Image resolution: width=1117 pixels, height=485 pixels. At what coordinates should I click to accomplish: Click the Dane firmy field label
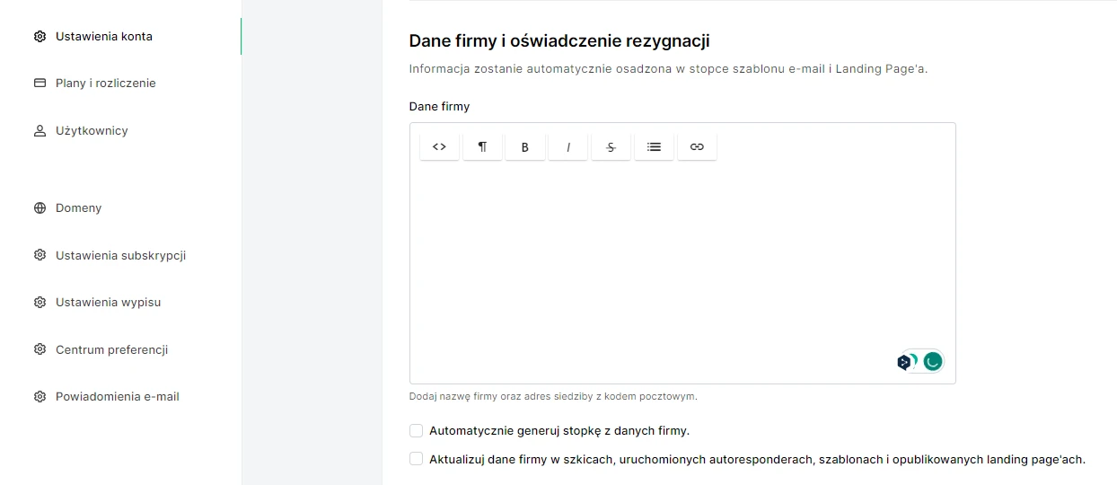(439, 106)
